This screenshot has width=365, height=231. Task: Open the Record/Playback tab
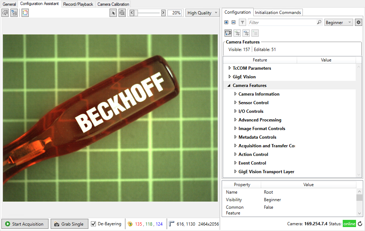(x=78, y=4)
